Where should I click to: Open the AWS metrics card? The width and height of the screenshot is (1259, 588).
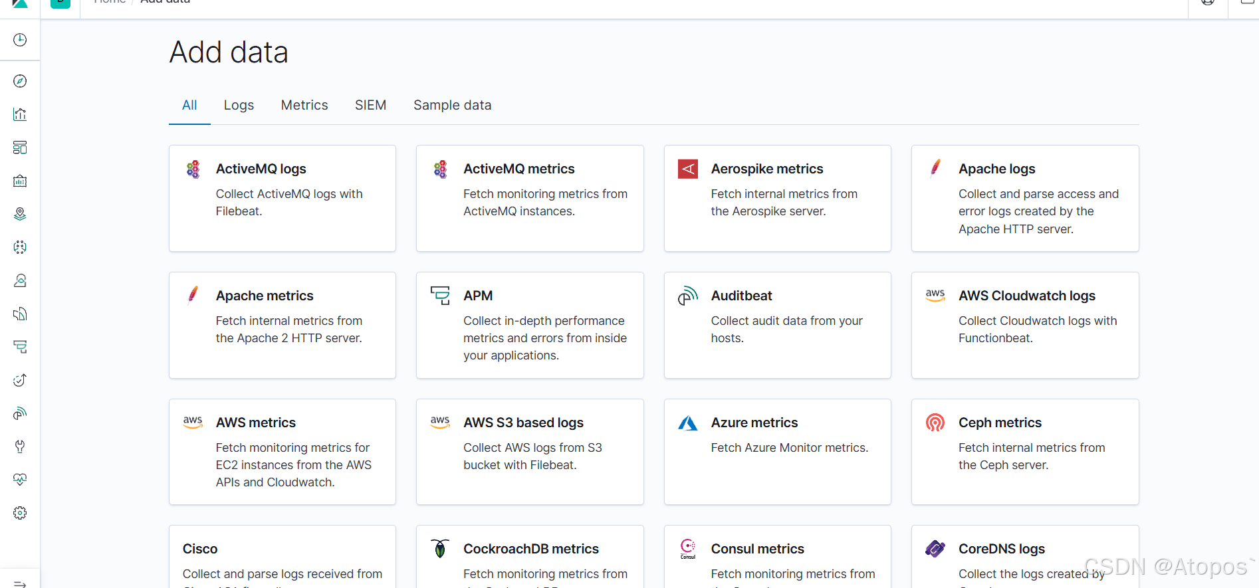coord(283,452)
